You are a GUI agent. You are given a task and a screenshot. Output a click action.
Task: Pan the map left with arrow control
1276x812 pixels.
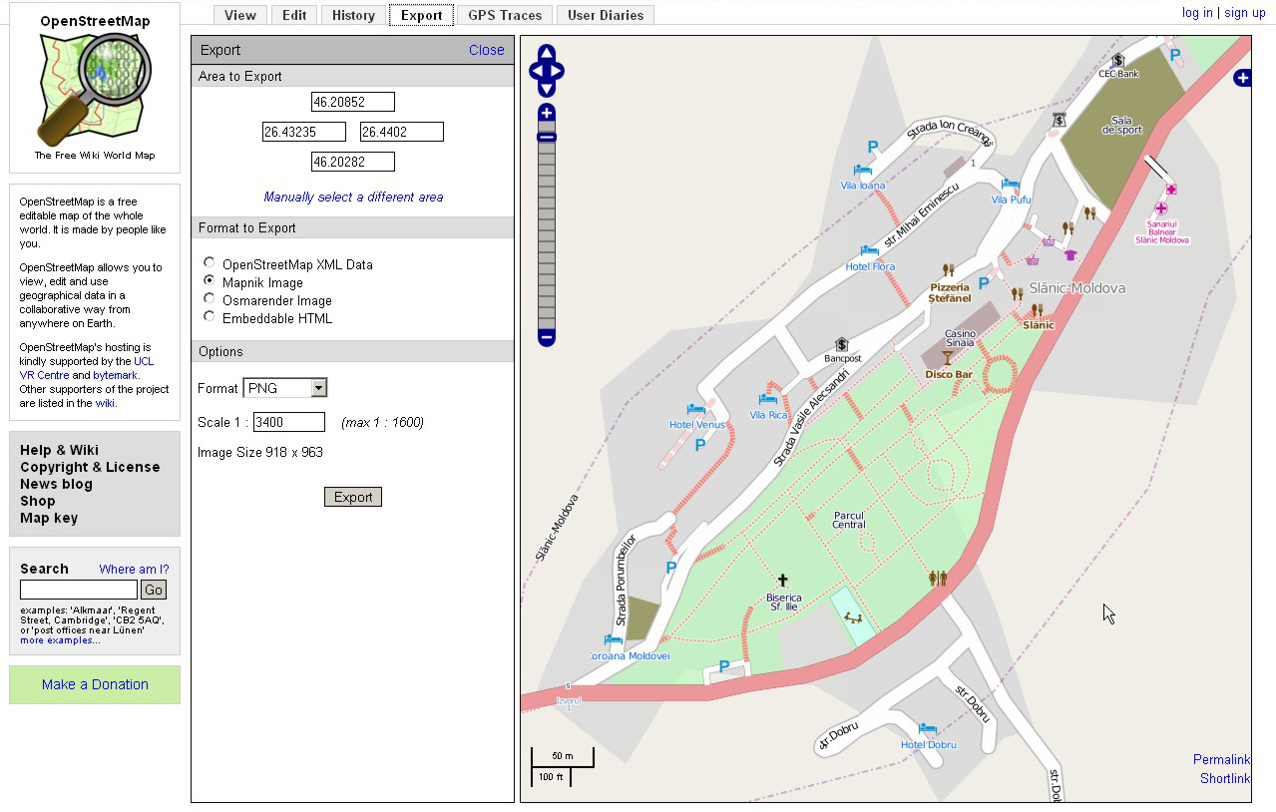537,72
